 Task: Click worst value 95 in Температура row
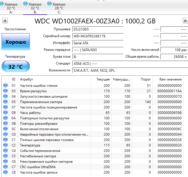click(128, 145)
